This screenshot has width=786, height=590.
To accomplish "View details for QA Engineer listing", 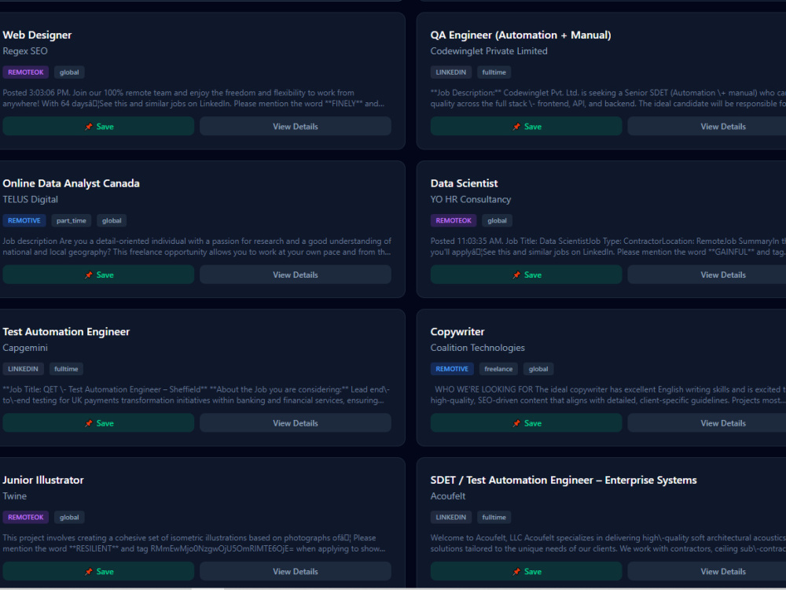I will point(723,127).
